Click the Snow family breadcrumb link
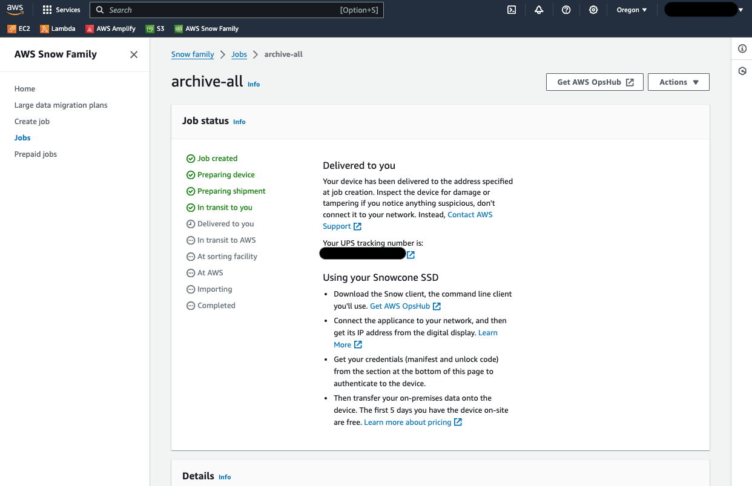The height and width of the screenshot is (486, 752). pos(193,54)
